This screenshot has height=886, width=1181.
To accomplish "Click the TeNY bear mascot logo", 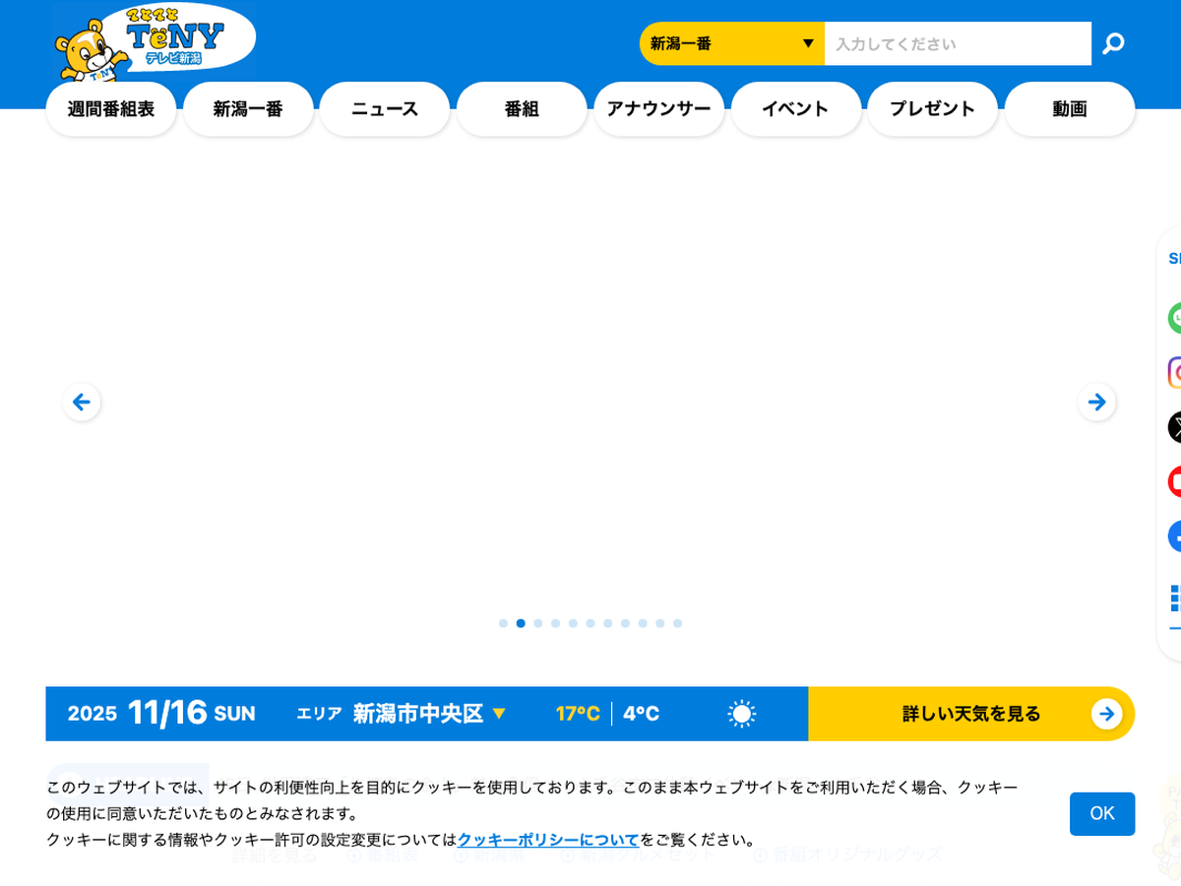I will [153, 41].
